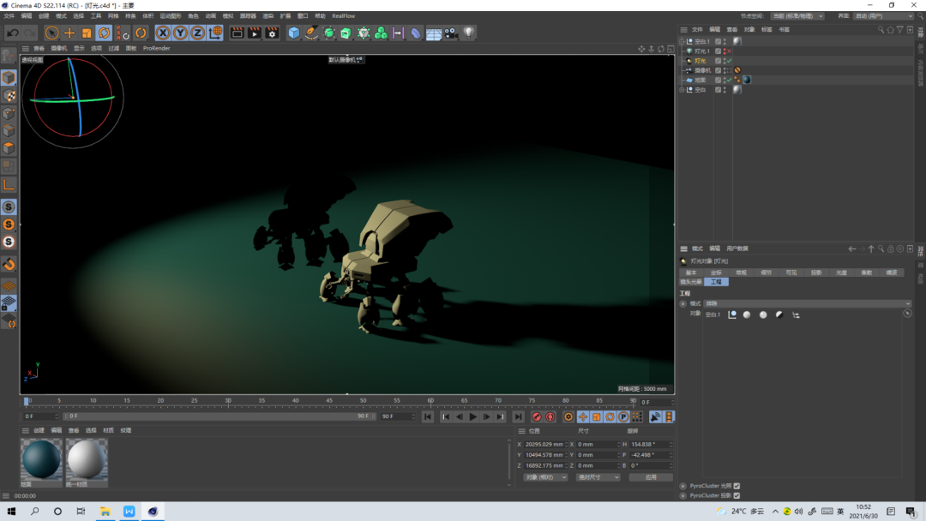Open 渲染 menu in main menu bar
This screenshot has width=926, height=521.
click(x=268, y=16)
